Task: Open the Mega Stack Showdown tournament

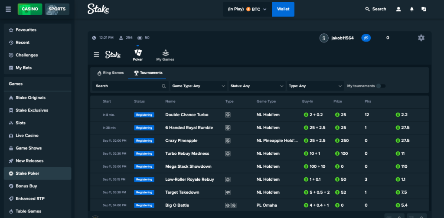Action: tap(259, 166)
